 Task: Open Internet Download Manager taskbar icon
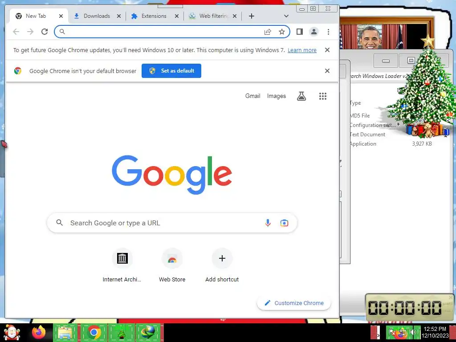[148, 332]
